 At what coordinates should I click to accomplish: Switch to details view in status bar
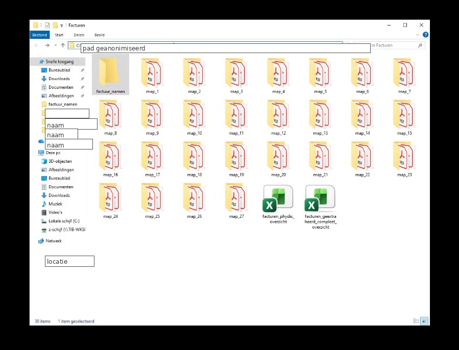point(416,321)
